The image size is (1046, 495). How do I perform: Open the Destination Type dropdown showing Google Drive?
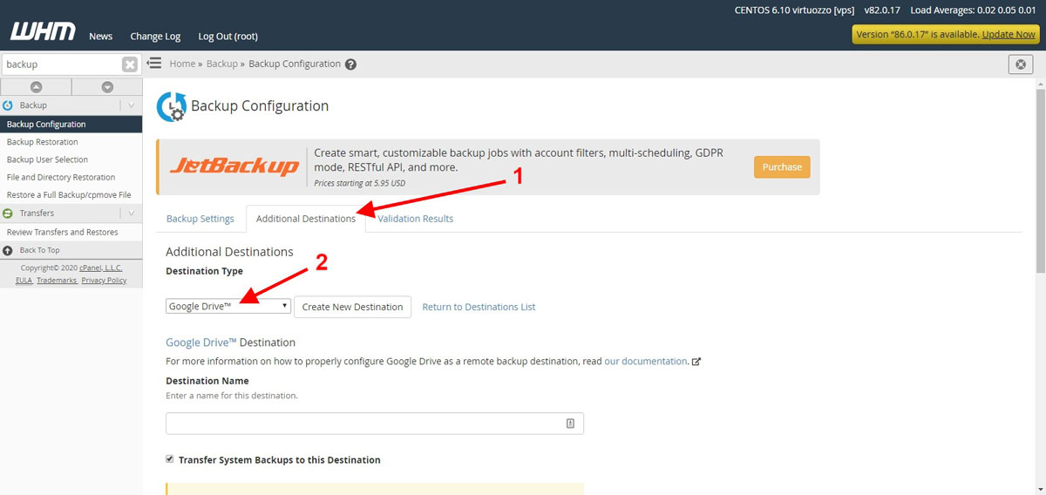click(x=228, y=307)
